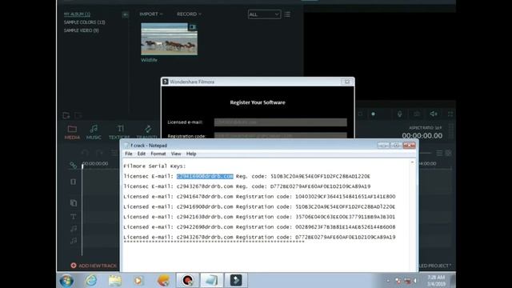The width and height of the screenshot is (512, 288).
Task: Click the microphone voiceover icon
Action: [400, 114]
